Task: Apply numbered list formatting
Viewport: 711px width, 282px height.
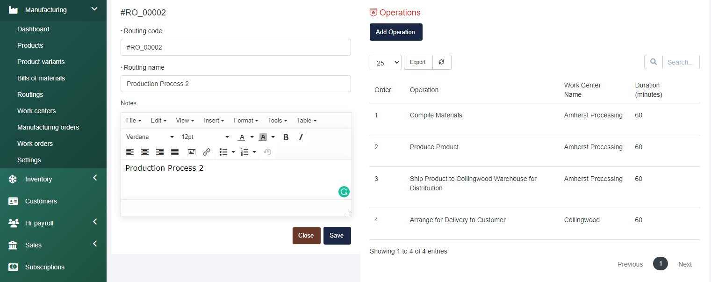Action: pos(244,152)
